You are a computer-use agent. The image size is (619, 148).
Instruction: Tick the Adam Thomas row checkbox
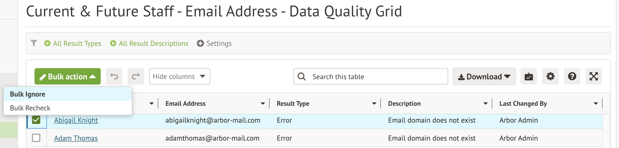[36, 138]
